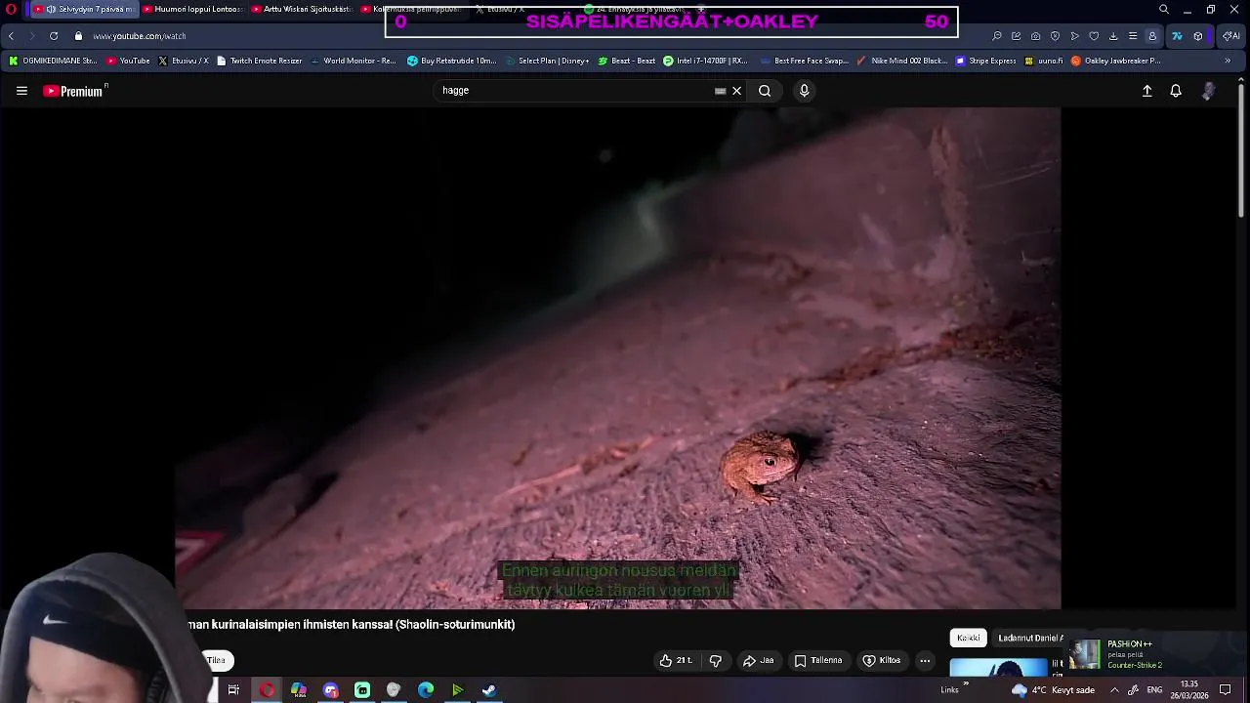
Task: Go to the YouTube Premium home logo
Action: 74,91
